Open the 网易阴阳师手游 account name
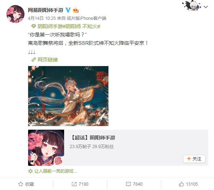The width and height of the screenshot is (214, 190). [x=46, y=10]
